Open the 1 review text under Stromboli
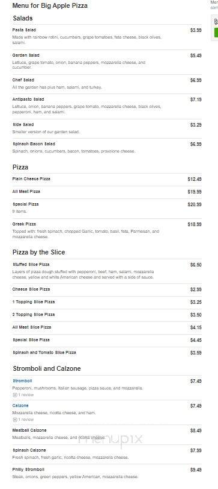The width and height of the screenshot is (218, 489). (x=26, y=395)
